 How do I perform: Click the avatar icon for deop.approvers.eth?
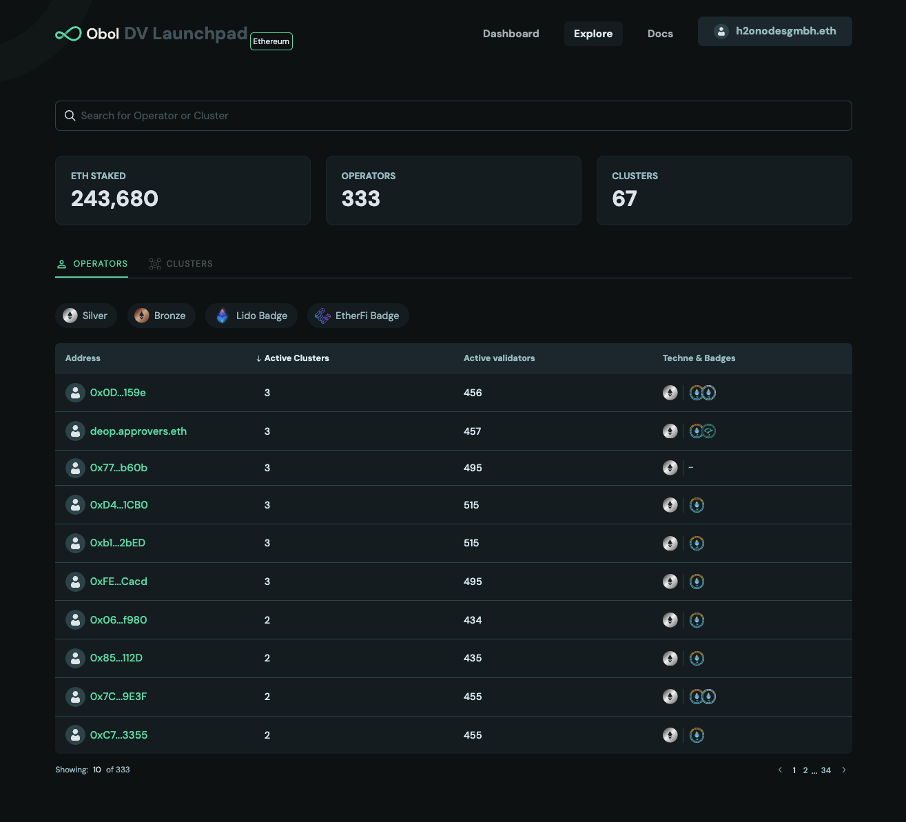[75, 431]
